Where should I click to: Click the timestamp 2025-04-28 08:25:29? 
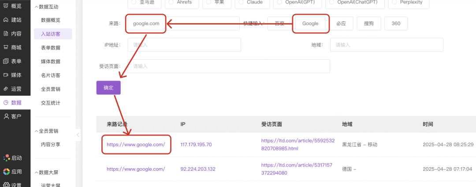(x=448, y=144)
